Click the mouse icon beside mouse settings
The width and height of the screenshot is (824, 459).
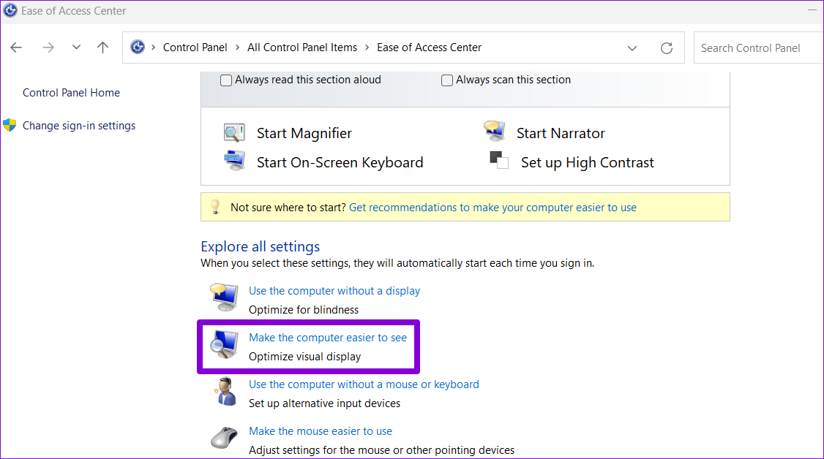click(x=223, y=439)
